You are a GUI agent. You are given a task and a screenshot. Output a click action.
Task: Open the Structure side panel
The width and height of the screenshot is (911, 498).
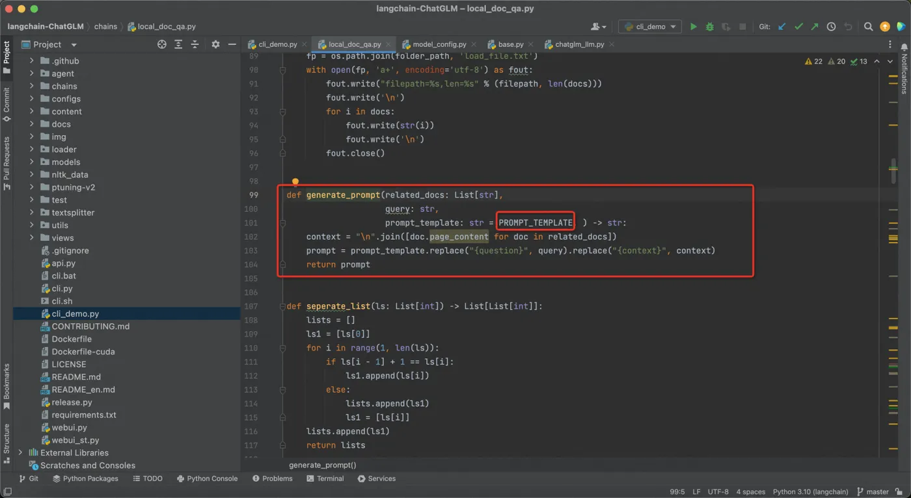tap(7, 443)
